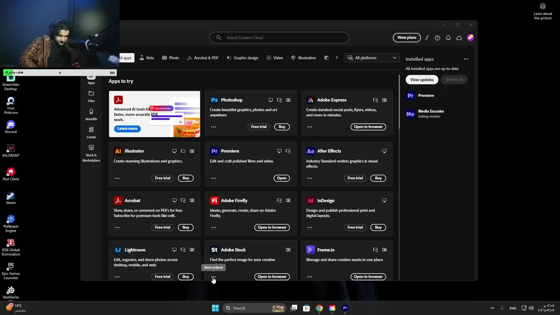
Task: Click the fonts "f" icon in the header
Action: [x=427, y=38]
